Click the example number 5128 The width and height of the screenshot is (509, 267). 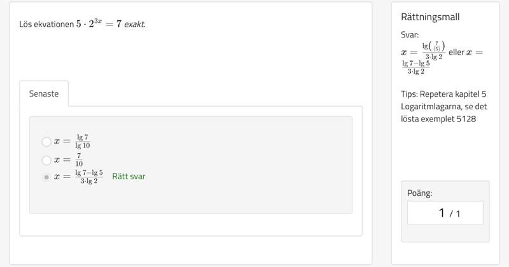(x=466, y=118)
